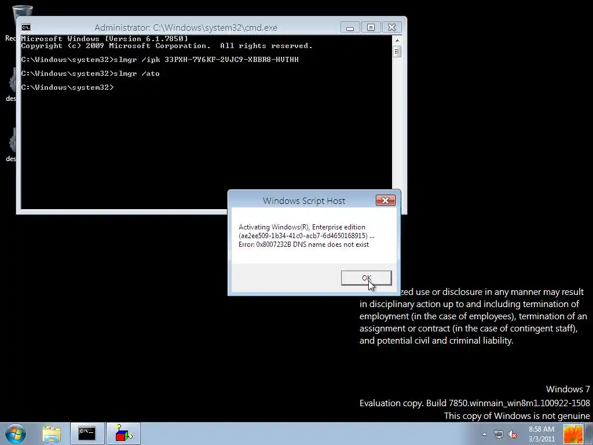Click the Microsoft Windows version line
Viewport: 593px width, 445px height.
[x=104, y=39]
